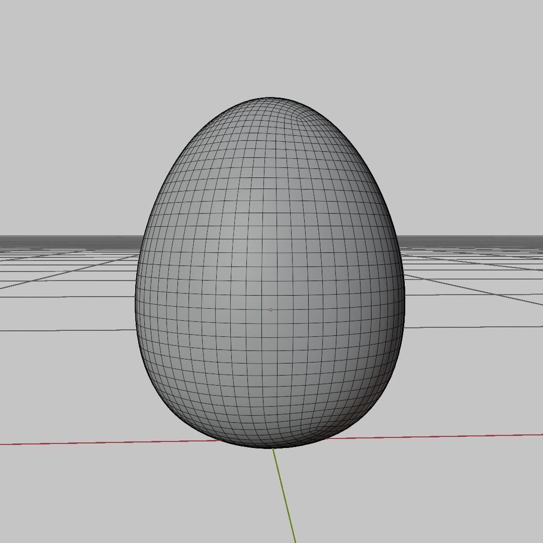This screenshot has width=543, height=543.
Task: Click the green Y axis line
Action: point(284,495)
